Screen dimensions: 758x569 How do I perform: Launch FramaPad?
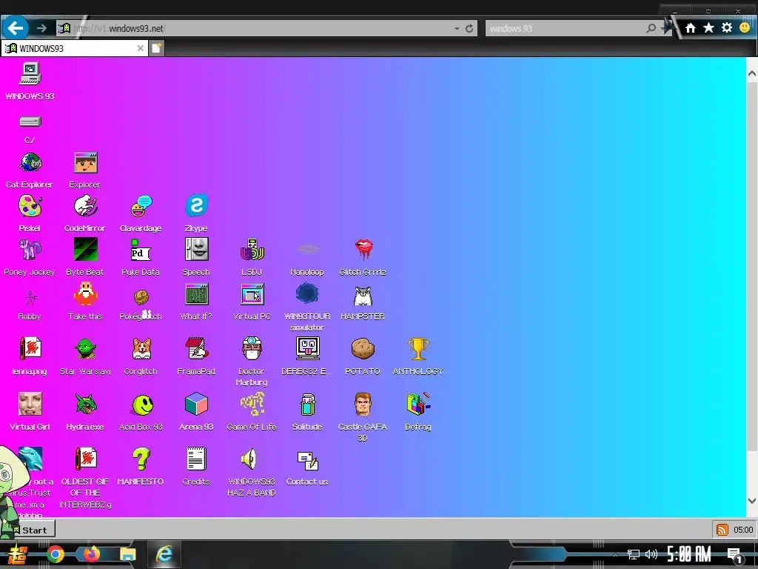coord(197,348)
